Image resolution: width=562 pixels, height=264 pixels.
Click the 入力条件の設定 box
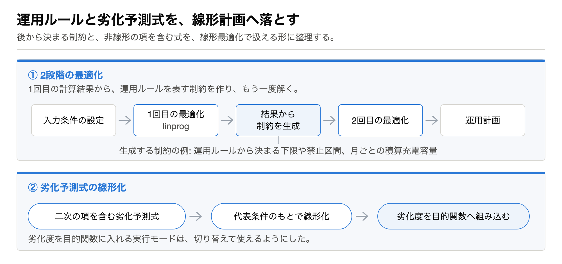click(x=74, y=120)
